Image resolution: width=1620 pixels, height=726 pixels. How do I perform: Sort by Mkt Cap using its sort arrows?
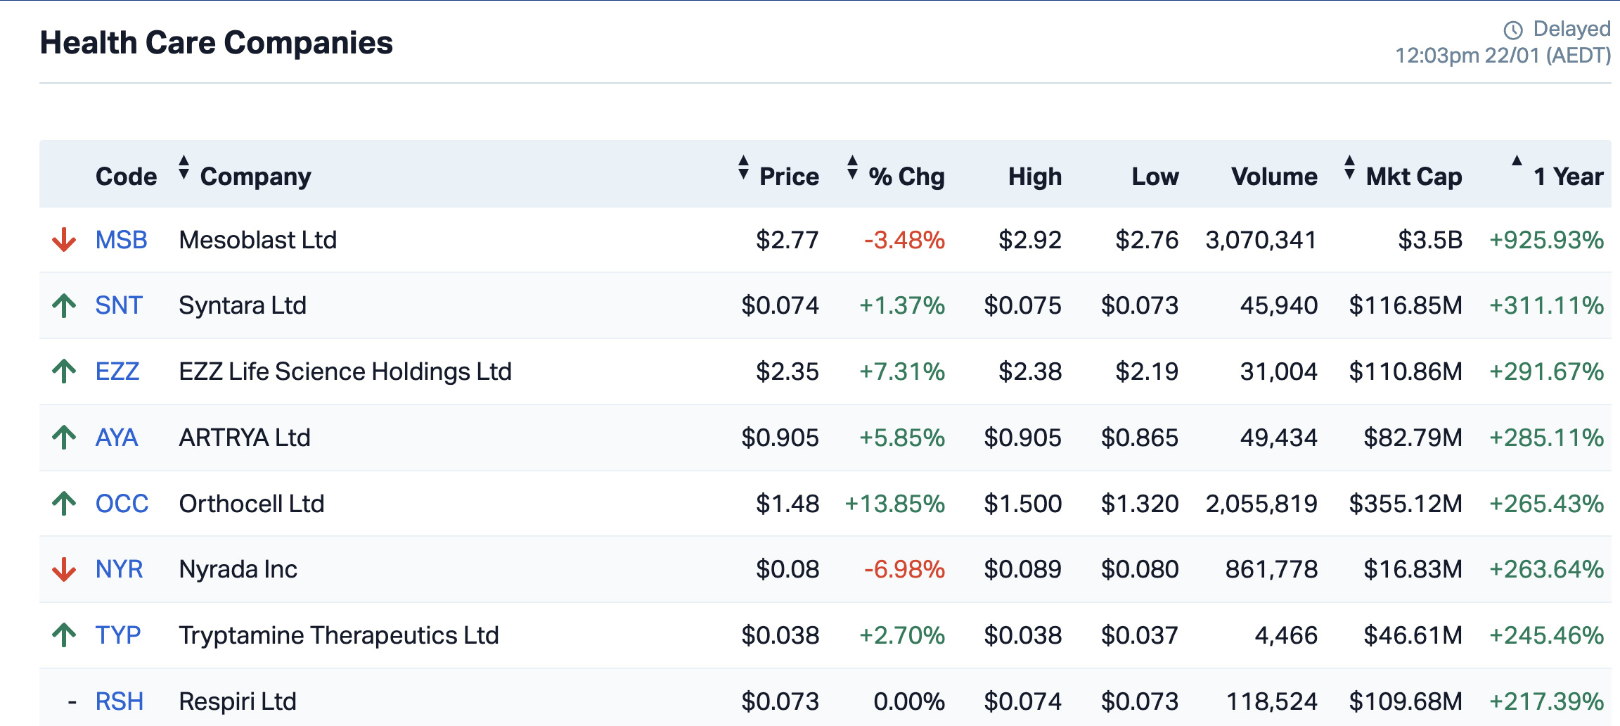pos(1350,167)
